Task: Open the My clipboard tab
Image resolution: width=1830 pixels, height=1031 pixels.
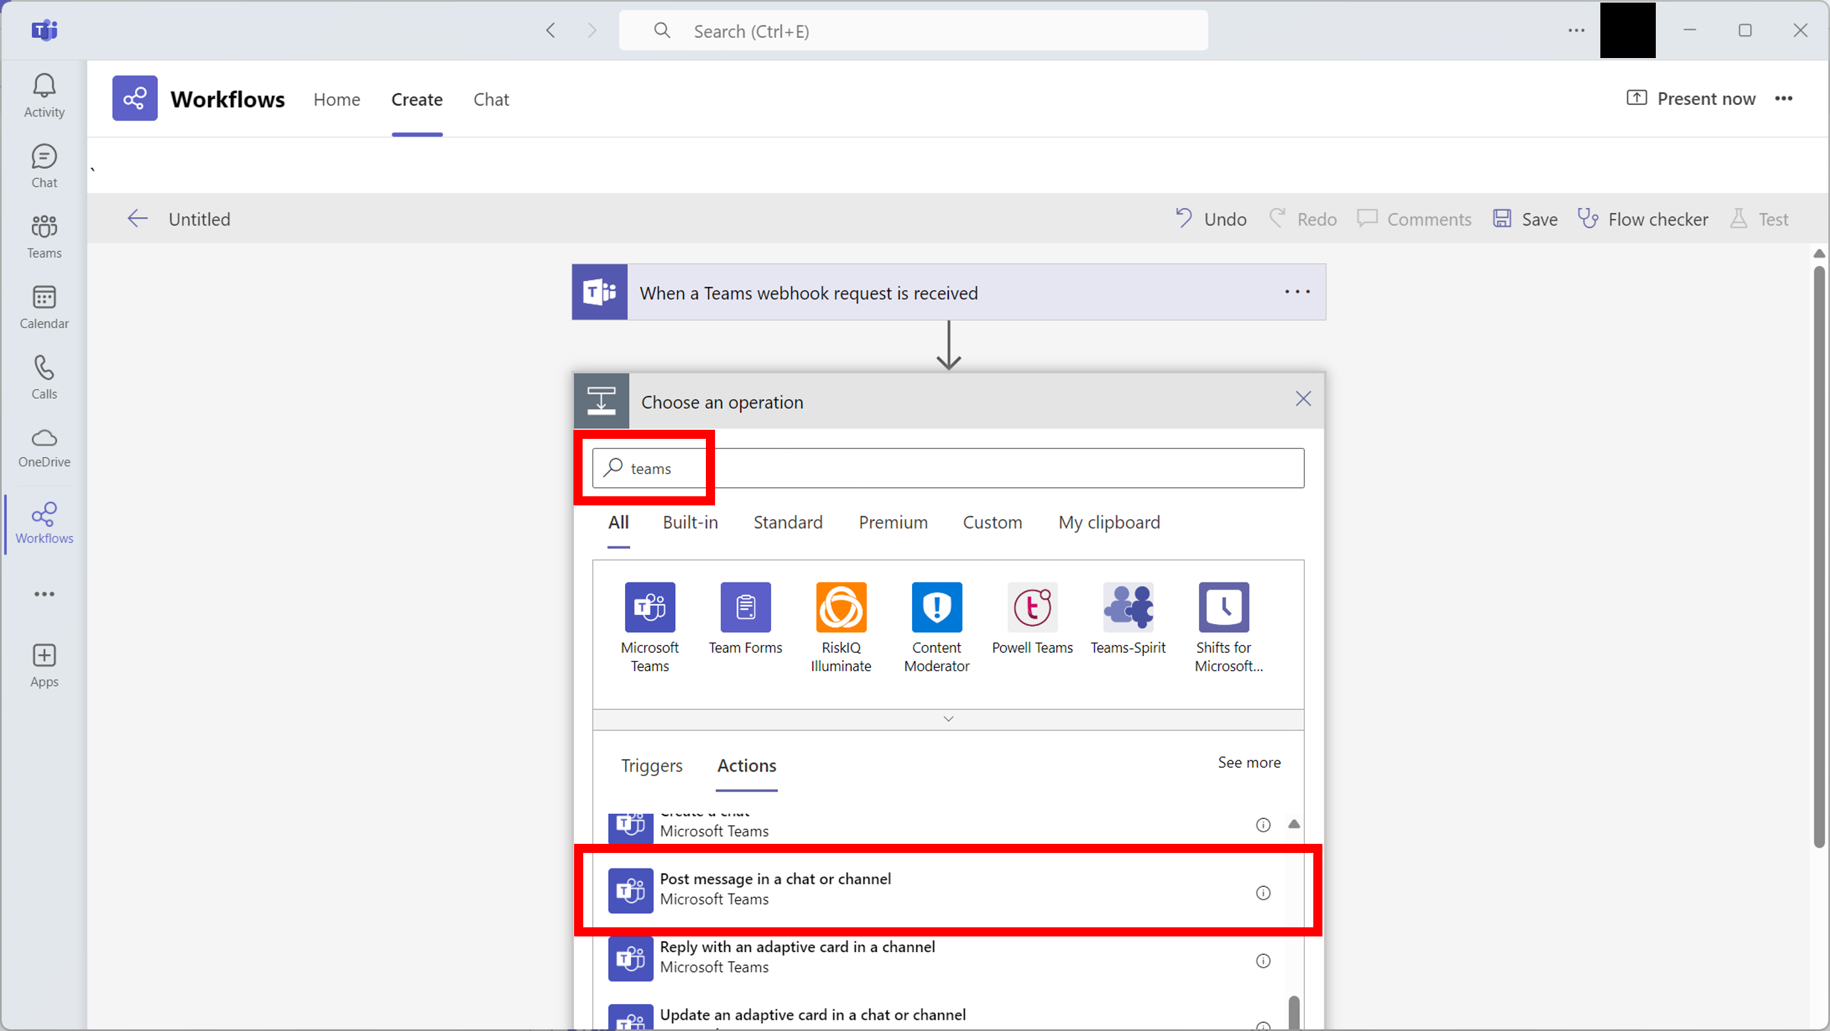Action: point(1109,522)
